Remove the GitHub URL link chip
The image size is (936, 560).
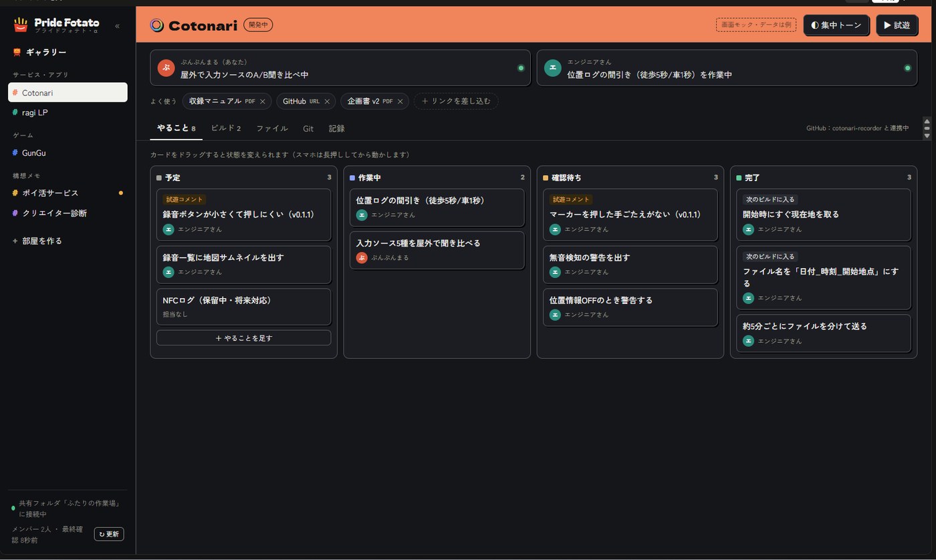[x=327, y=102]
